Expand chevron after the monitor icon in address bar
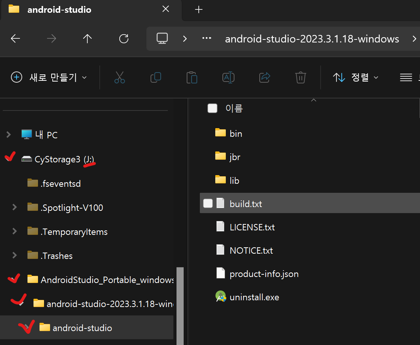 185,39
